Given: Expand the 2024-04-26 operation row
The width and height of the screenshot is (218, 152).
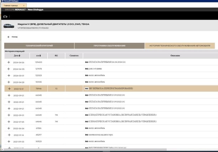Looking at the screenshot, I should tap(9, 62).
